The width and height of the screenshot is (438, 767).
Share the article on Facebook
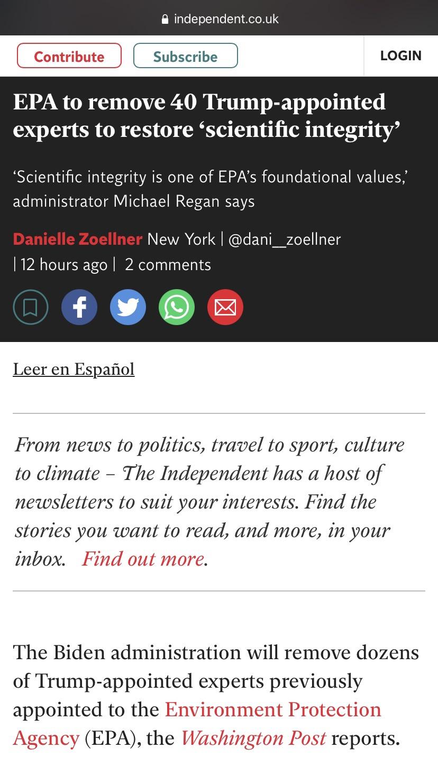pyautogui.click(x=79, y=307)
